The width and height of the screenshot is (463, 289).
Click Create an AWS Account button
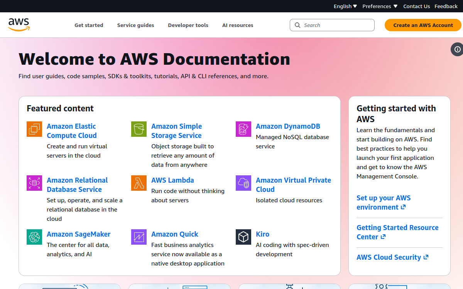pos(423,25)
